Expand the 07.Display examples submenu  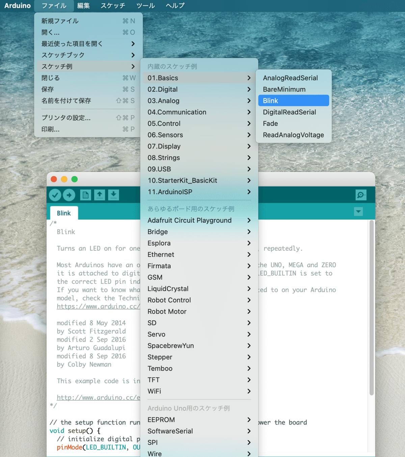point(199,146)
